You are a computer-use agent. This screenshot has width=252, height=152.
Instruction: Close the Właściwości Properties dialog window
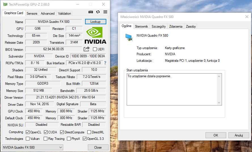[247, 17]
